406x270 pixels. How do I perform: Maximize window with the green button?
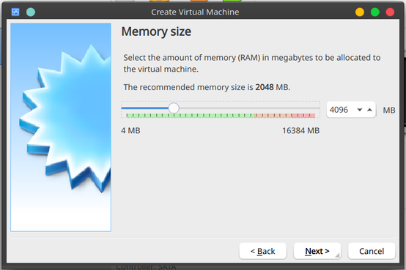[x=375, y=12]
